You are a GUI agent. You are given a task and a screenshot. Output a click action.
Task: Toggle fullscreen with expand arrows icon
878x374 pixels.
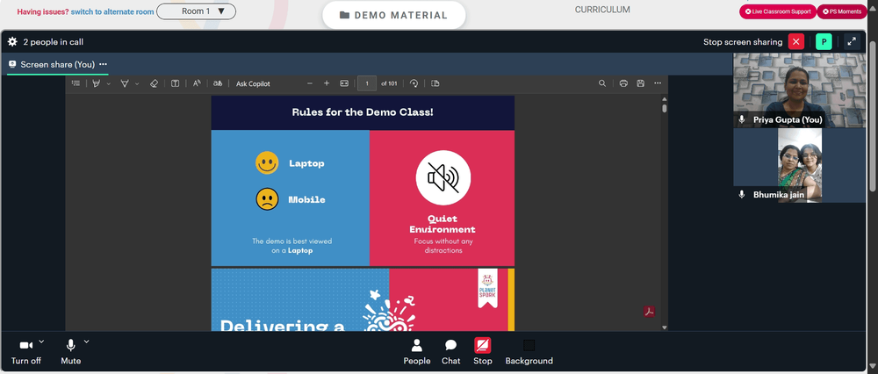(x=852, y=42)
